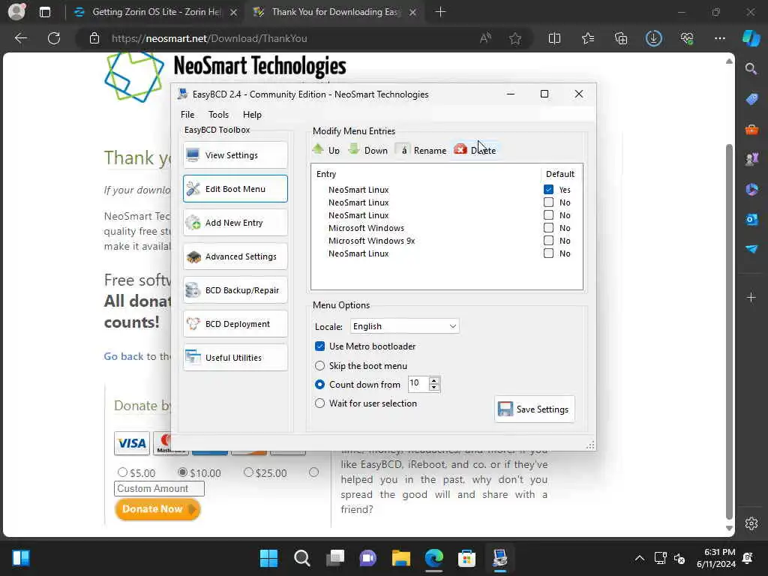Select Microsoft Windows 9x entry row

(x=371, y=241)
